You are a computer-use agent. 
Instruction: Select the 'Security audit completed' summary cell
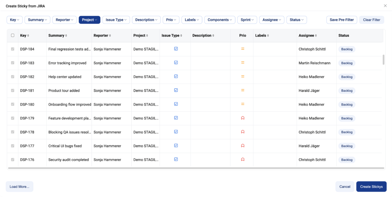coord(69,160)
